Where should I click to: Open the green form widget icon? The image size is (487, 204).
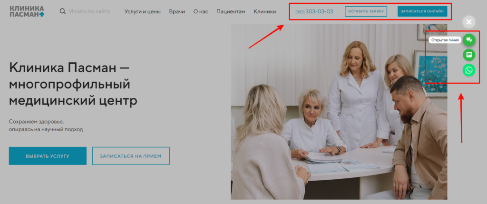click(x=469, y=55)
